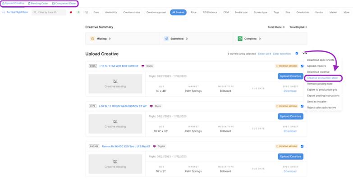
Task: Choose Remove posting note menu item
Action: point(320,84)
